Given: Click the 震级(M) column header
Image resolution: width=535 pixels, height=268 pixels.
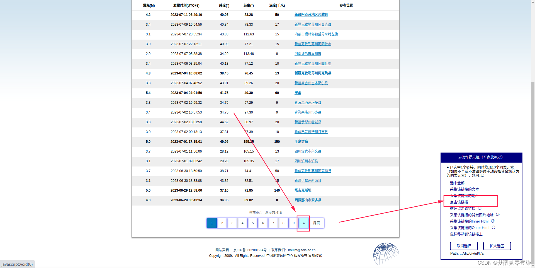Looking at the screenshot, I should (149, 6).
